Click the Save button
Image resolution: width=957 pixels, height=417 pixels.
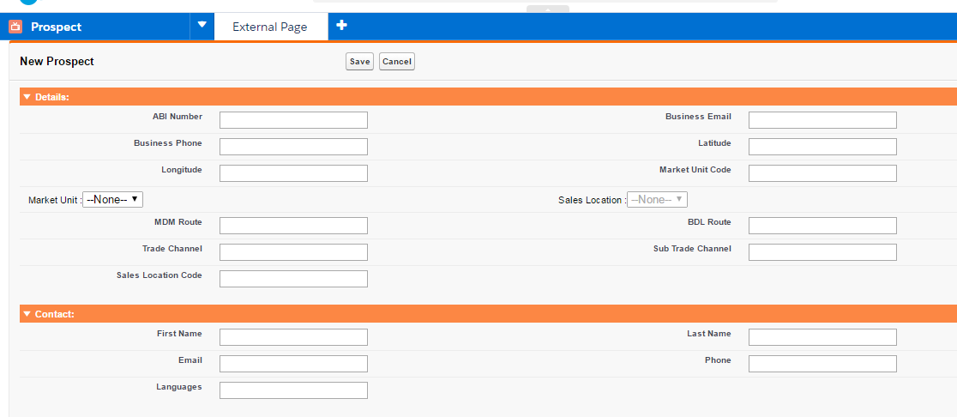[359, 62]
